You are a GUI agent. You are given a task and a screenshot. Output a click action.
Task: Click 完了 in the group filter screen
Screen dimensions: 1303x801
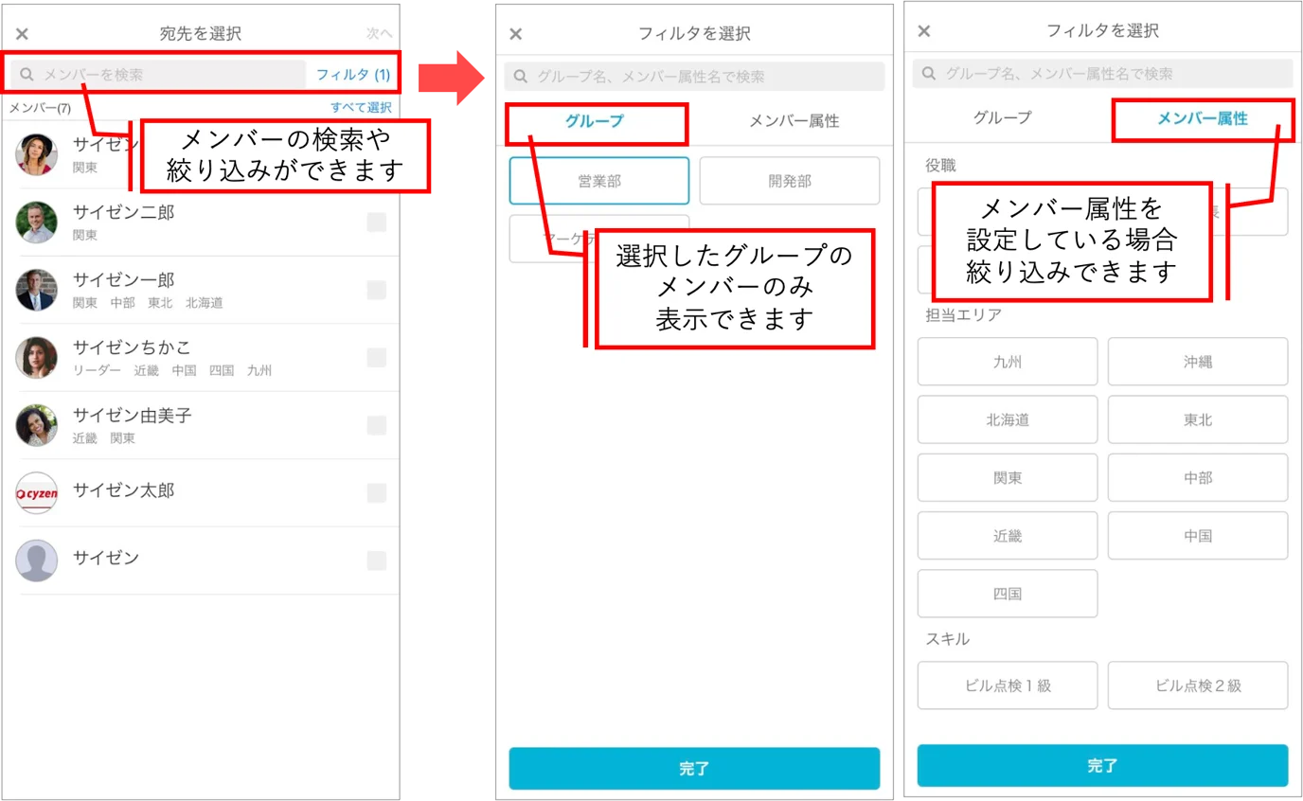[694, 769]
